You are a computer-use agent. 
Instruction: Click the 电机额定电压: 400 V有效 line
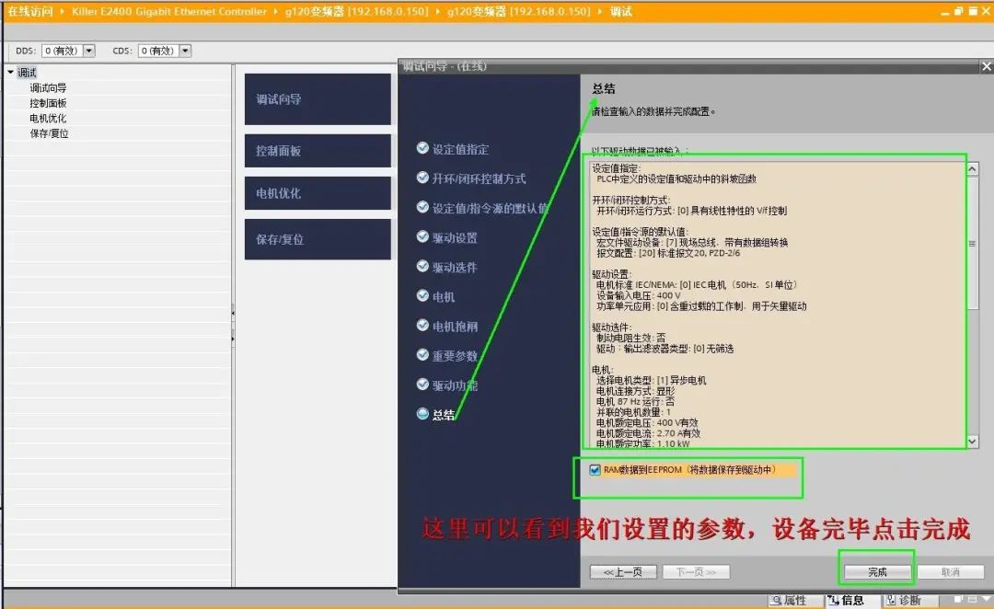coord(647,422)
